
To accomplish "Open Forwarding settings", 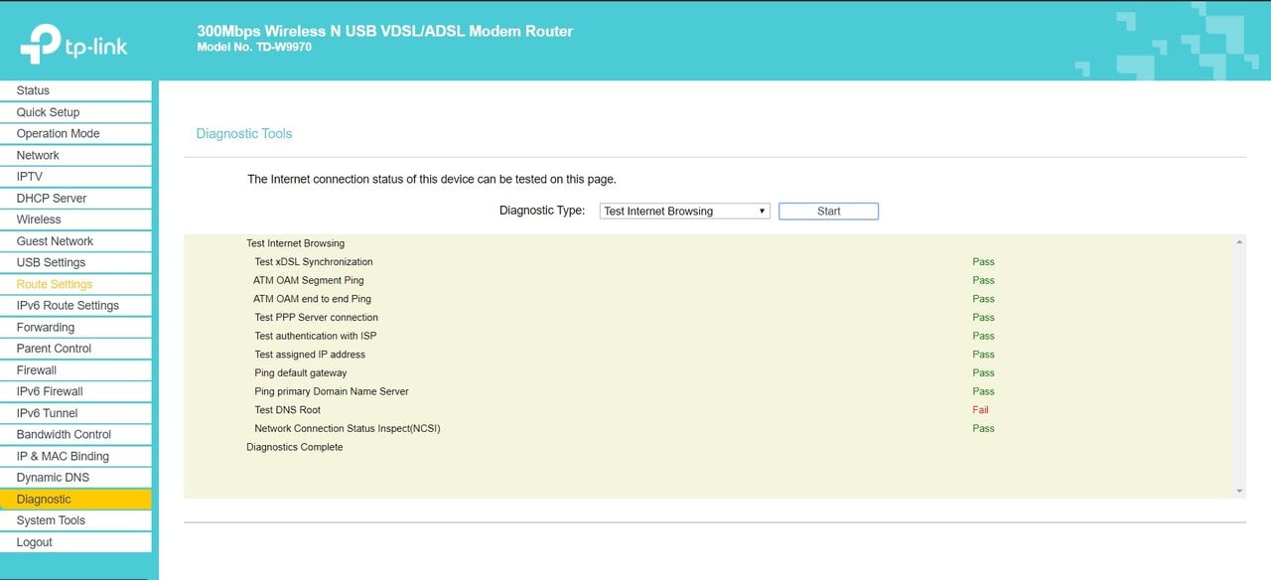I will click(x=75, y=327).
